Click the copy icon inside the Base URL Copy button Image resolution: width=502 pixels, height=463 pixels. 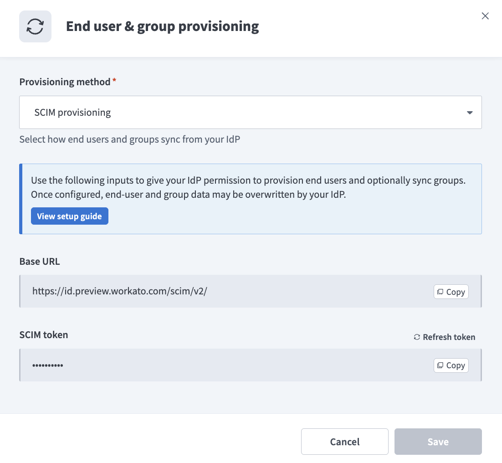441,292
